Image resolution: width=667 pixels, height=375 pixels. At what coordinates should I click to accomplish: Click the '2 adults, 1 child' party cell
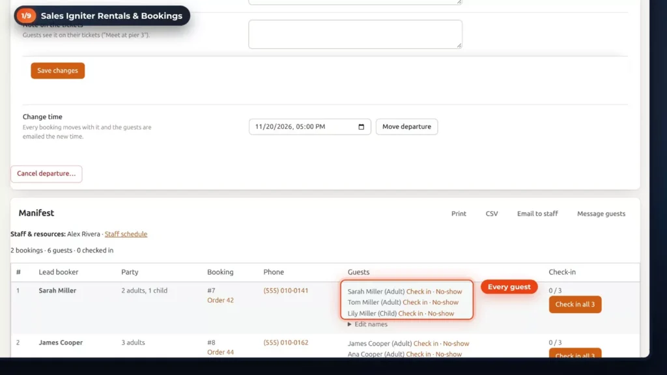tap(144, 290)
